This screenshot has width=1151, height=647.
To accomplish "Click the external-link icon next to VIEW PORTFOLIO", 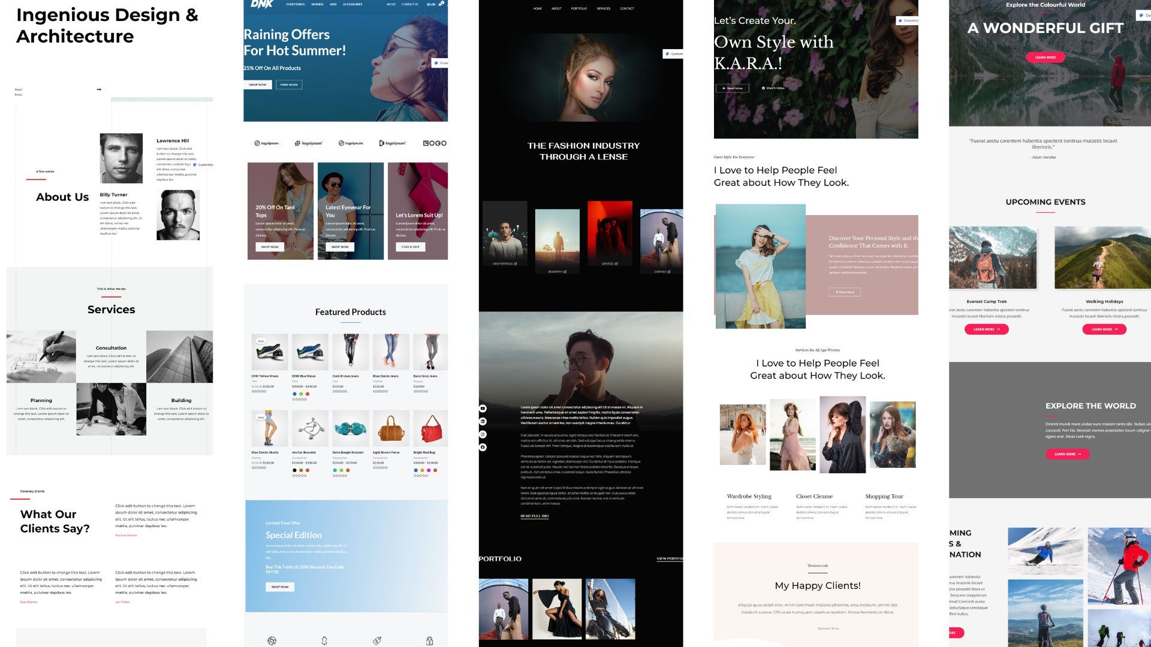I will pos(517,263).
